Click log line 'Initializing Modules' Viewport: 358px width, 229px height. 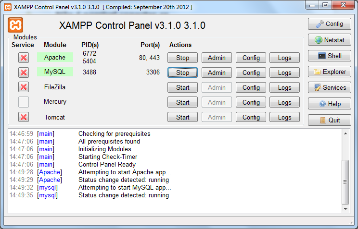pos(105,149)
